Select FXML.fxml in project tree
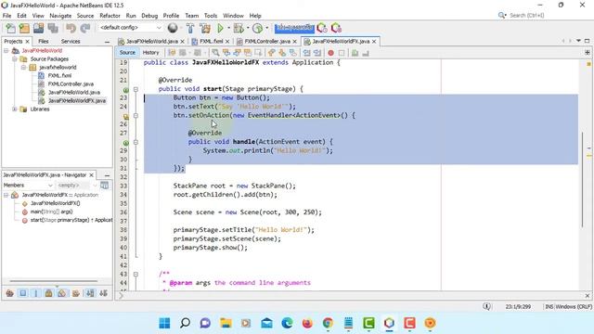 [x=59, y=75]
